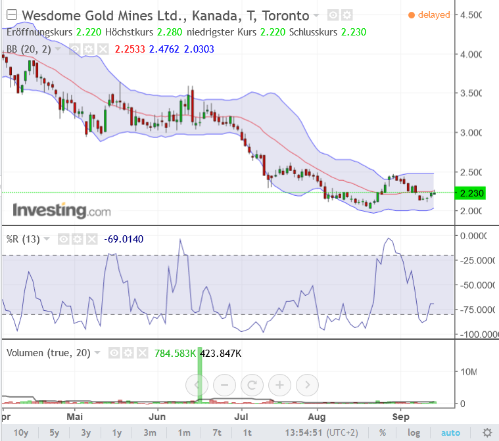The width and height of the screenshot is (499, 441).
Task: Toggle visibility eye of Wesdome main series
Action: pos(333,15)
